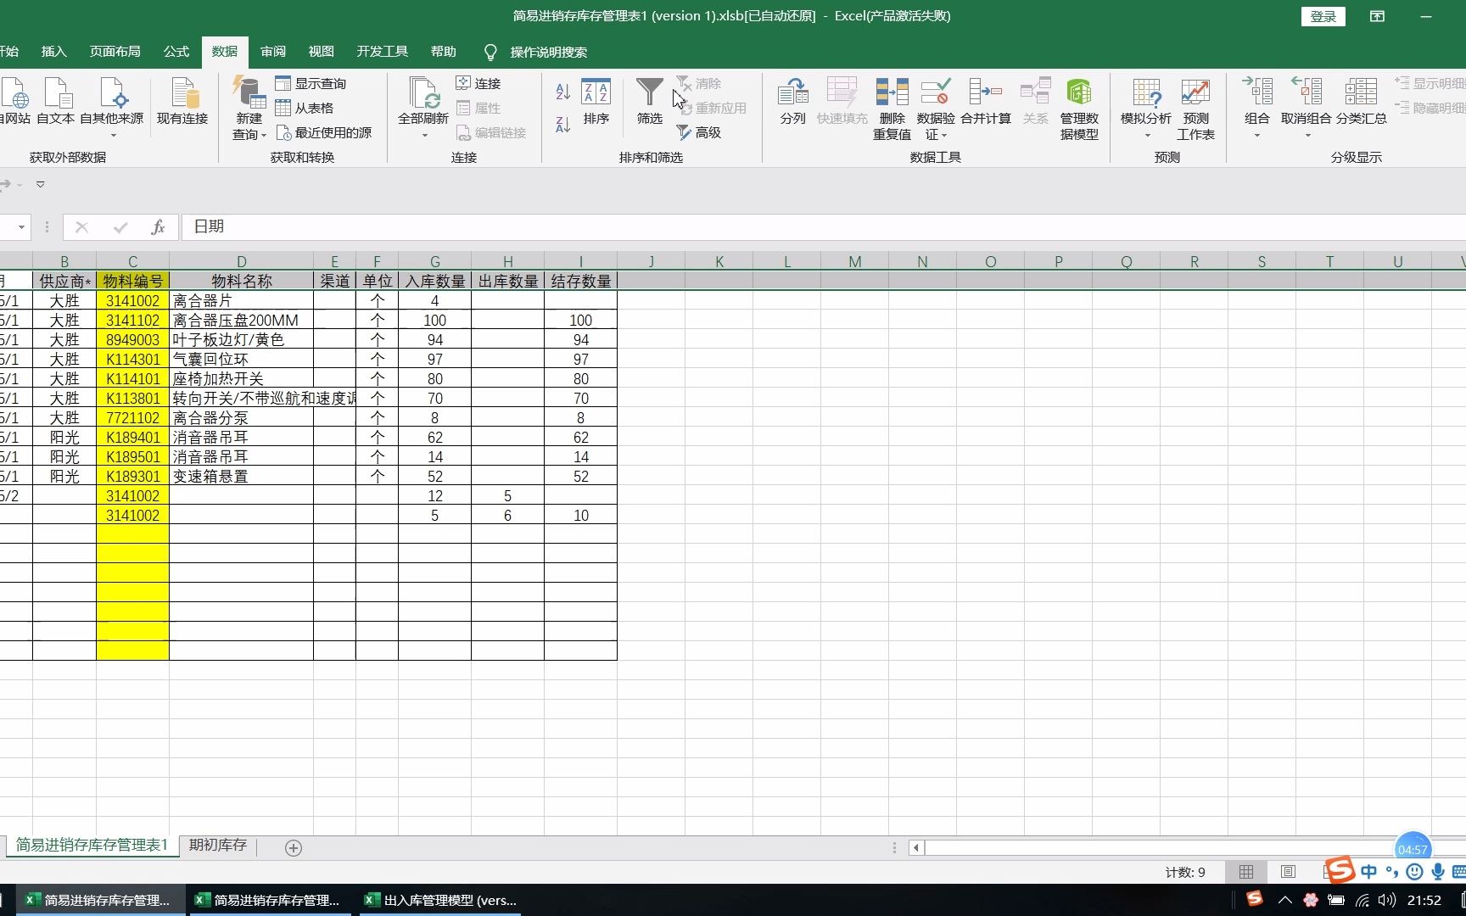Click the Subtotal icon
The width and height of the screenshot is (1466, 916).
[1361, 92]
